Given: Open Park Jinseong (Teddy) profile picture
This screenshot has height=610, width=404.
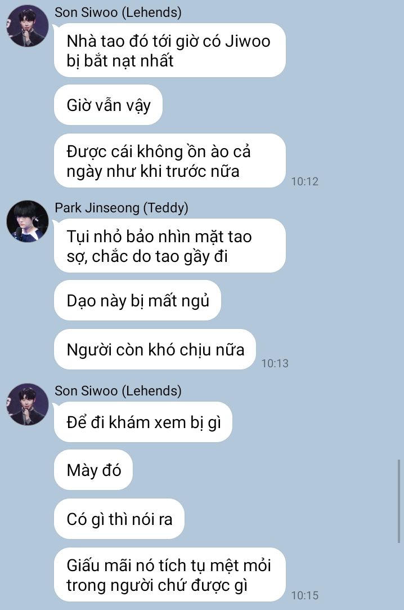Looking at the screenshot, I should tap(28, 221).
